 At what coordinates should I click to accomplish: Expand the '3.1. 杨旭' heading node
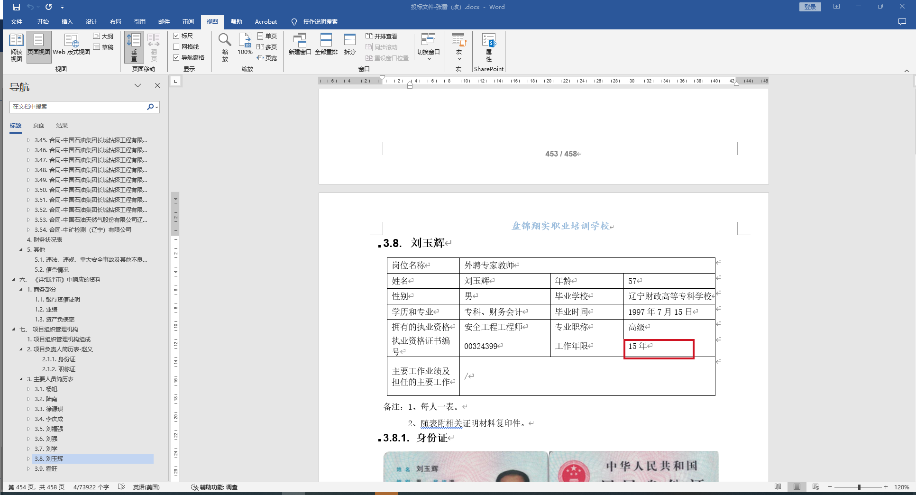click(28, 389)
